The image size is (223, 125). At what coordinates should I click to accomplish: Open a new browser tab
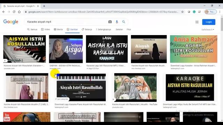point(44,6)
